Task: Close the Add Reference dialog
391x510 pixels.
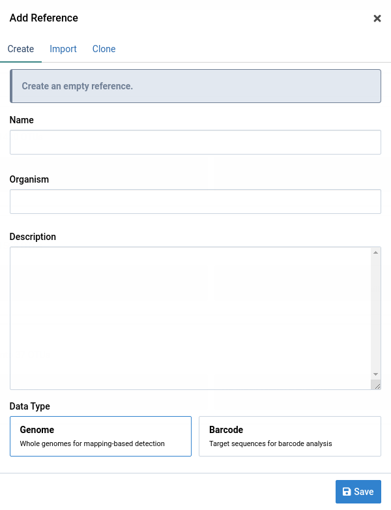Action: [x=377, y=18]
